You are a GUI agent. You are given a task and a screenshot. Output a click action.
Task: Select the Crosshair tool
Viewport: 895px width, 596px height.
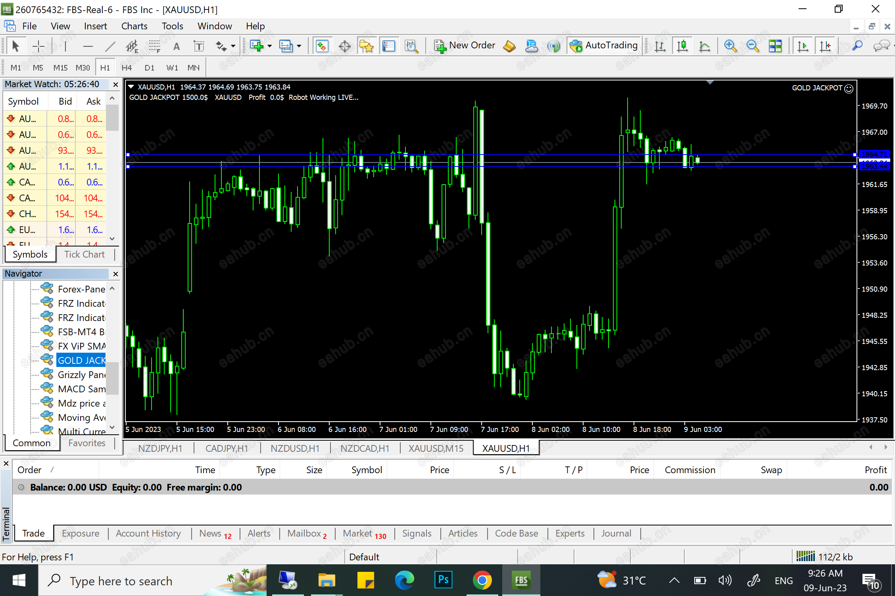pos(38,46)
